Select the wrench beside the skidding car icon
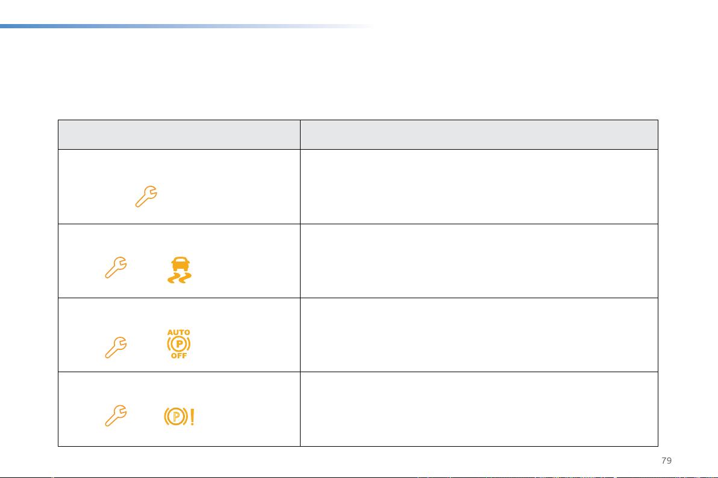 [x=116, y=268]
